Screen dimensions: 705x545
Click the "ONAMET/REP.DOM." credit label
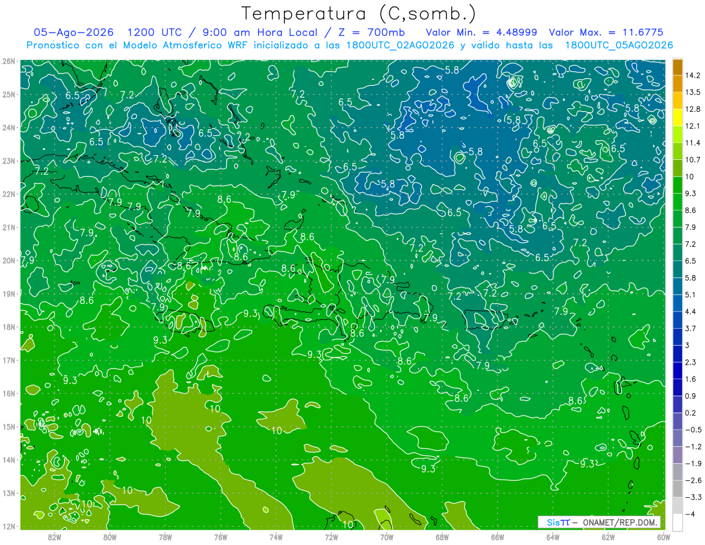coord(621,522)
